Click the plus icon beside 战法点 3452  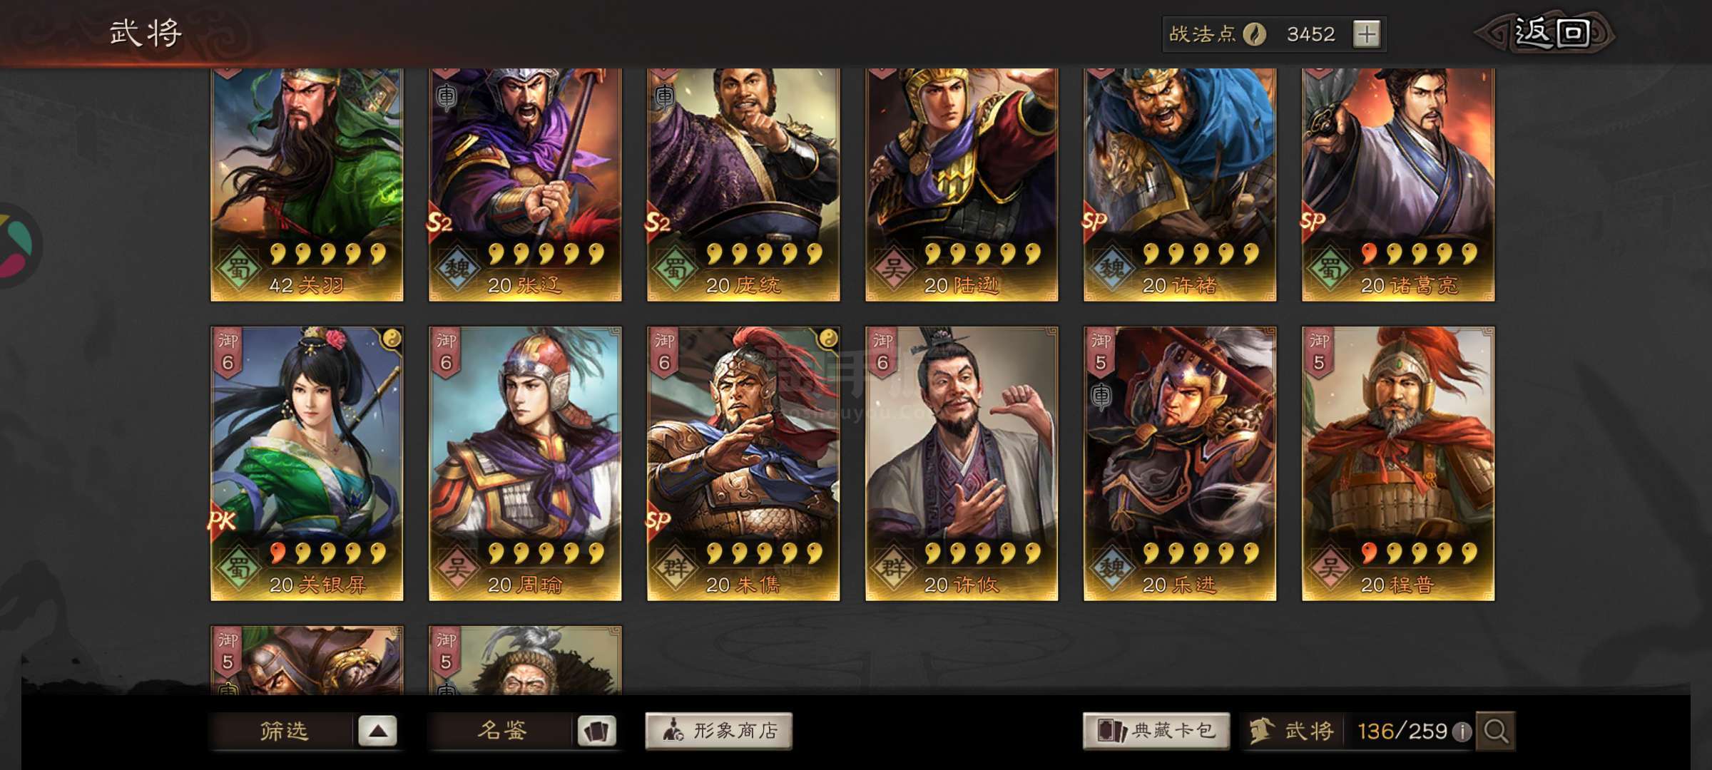[x=1367, y=34]
